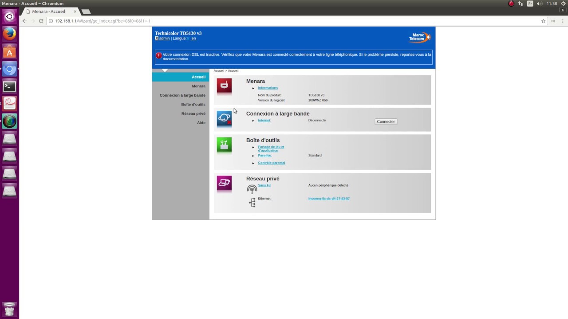Screen dimensions: 568x319
Task: Go back with the browser back arrow
Action: coord(24,21)
